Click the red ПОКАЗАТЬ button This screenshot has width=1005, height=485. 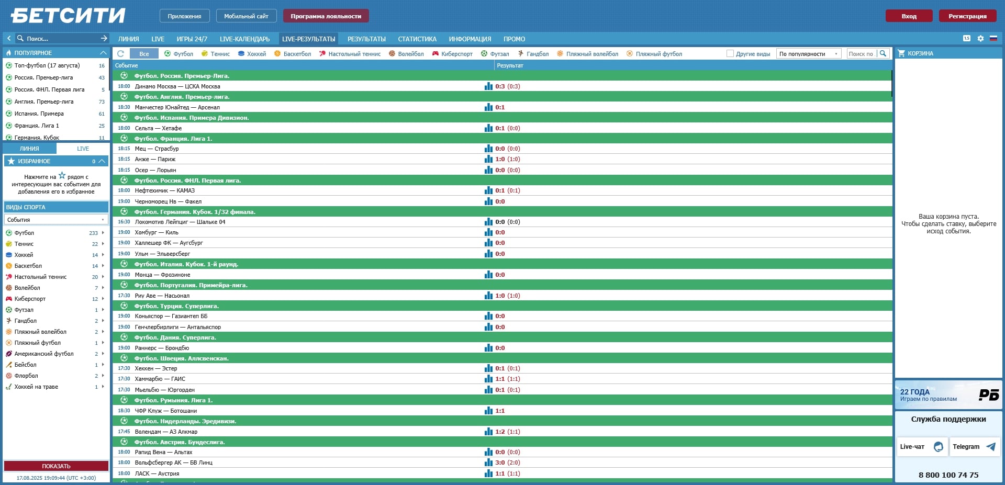point(56,466)
